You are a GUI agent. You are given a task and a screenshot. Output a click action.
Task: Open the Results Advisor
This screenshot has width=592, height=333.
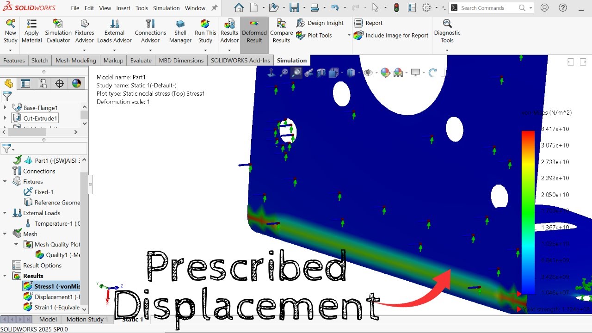[x=229, y=31]
